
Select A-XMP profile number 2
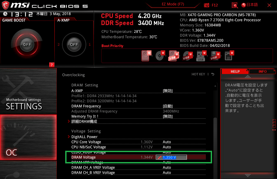point(58,45)
